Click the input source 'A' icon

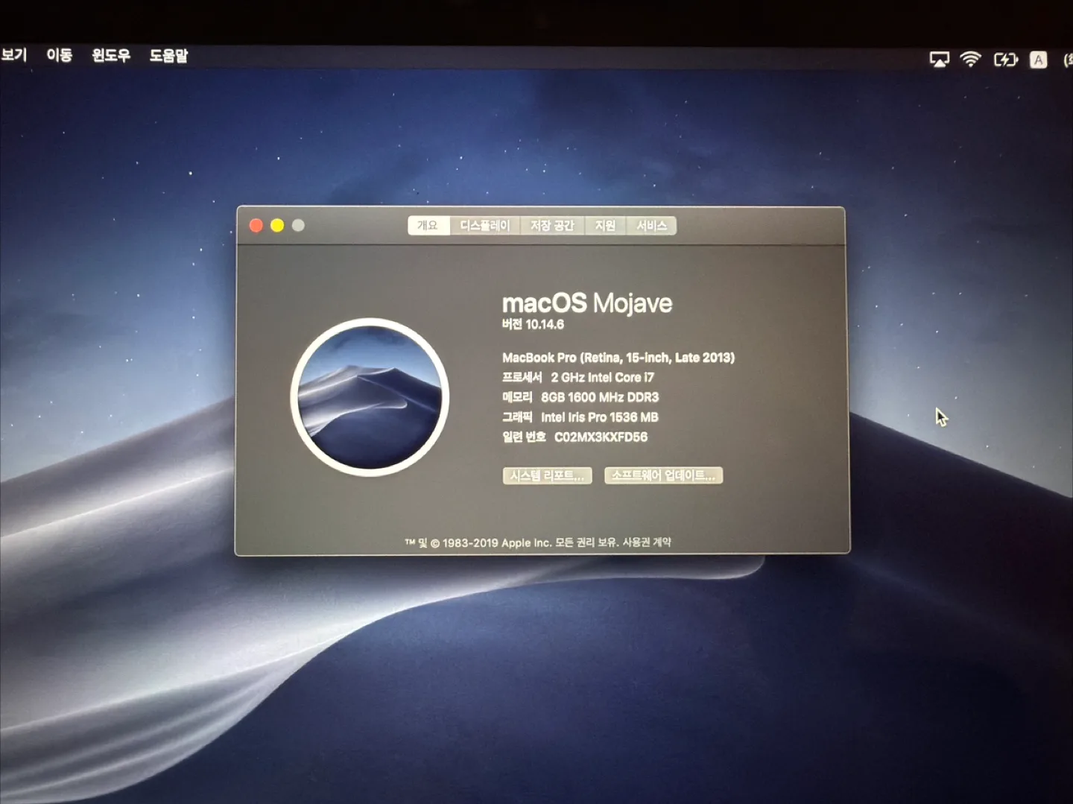point(1038,60)
